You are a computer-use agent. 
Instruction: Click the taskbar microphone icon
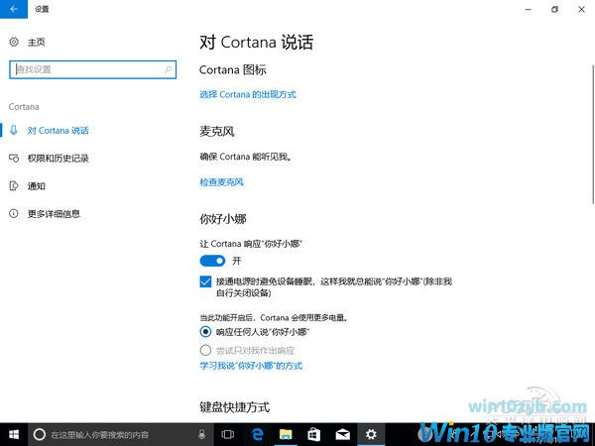[202, 434]
